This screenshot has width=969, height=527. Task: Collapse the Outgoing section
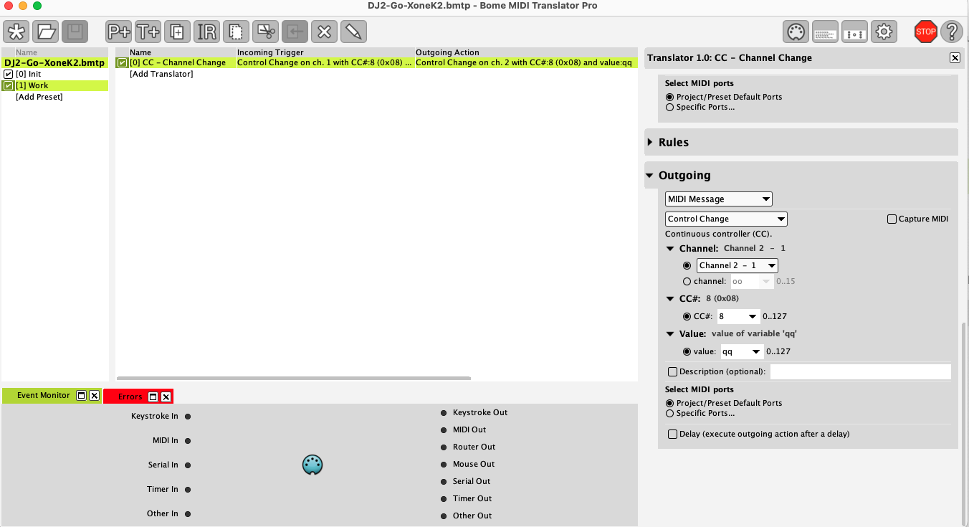click(649, 175)
